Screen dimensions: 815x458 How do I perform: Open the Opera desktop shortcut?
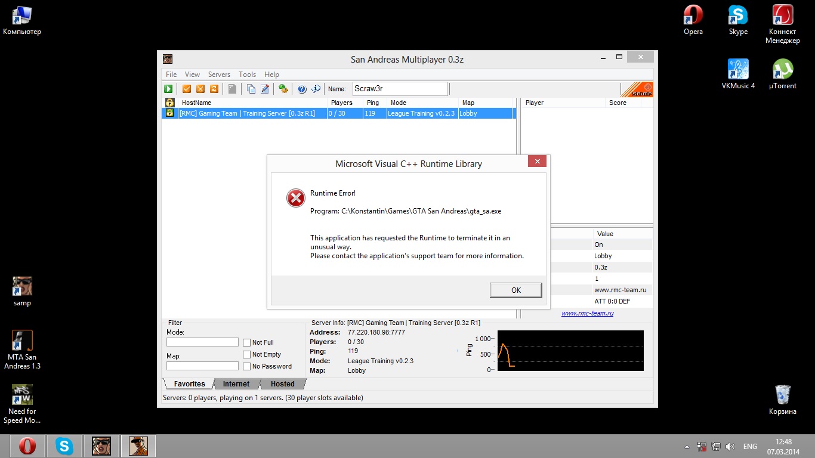tap(693, 20)
